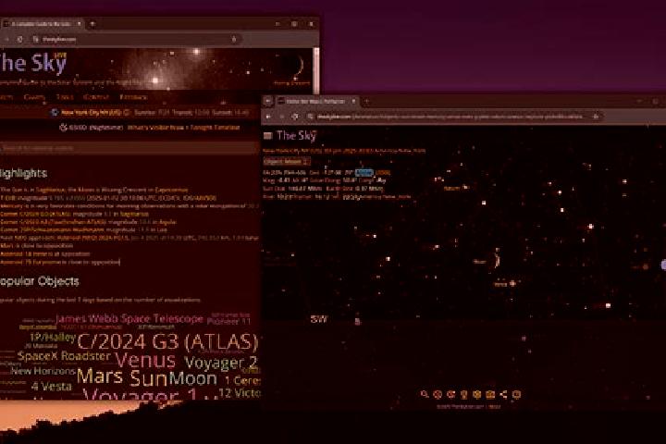Click the magnifier search icon in planetarium toolbar
This screenshot has height=444, width=666.
[x=425, y=394]
